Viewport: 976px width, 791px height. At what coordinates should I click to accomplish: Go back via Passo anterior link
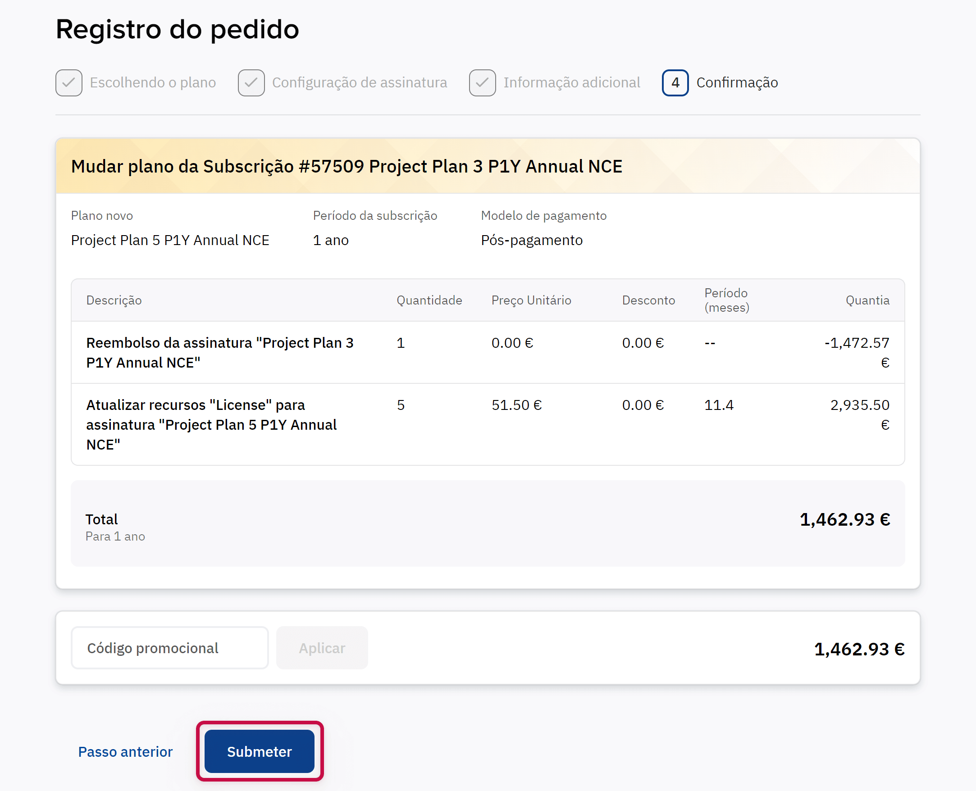[x=125, y=751]
